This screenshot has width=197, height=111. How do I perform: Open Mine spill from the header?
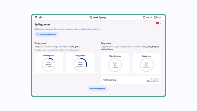148,17
